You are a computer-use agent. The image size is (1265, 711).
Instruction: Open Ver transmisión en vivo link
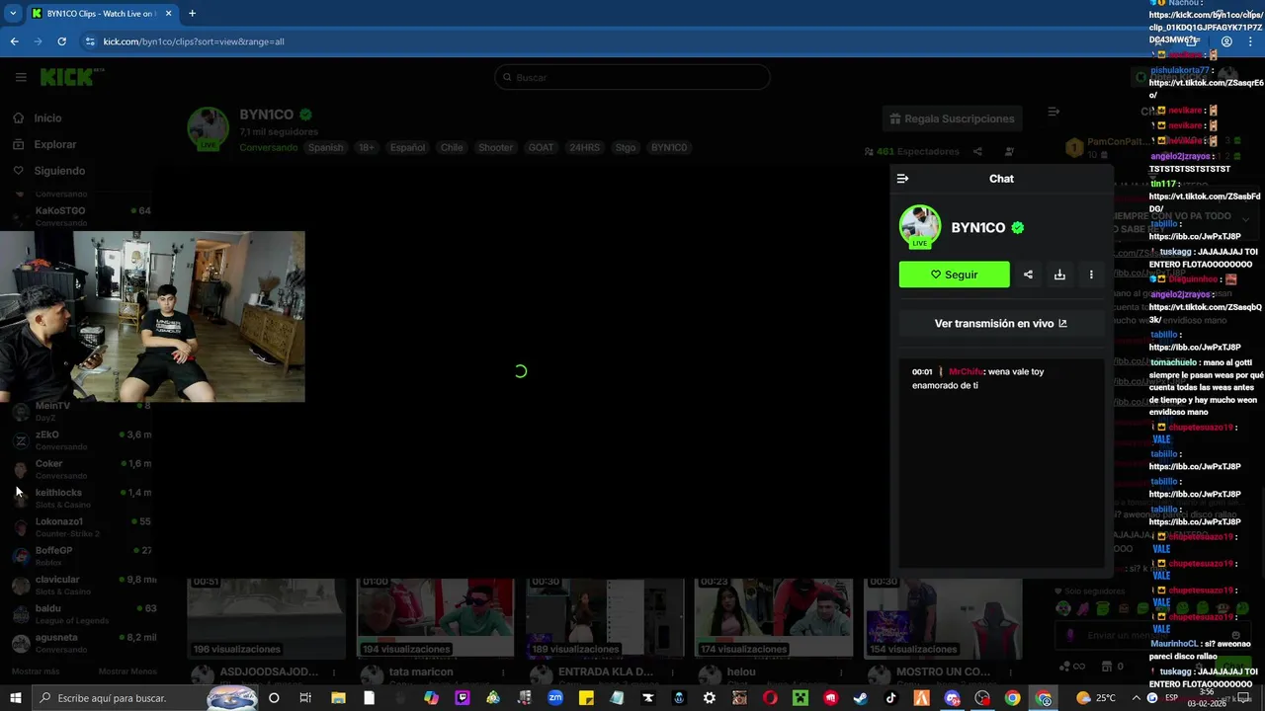click(1001, 323)
